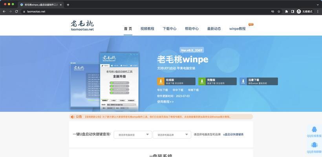Open a new tab with plus icon
Viewport: 322px width, 157px height.
(68, 5)
